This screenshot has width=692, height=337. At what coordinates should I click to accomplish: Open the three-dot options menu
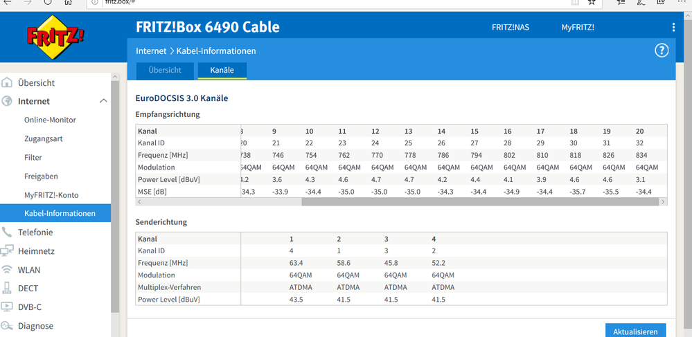(x=673, y=28)
